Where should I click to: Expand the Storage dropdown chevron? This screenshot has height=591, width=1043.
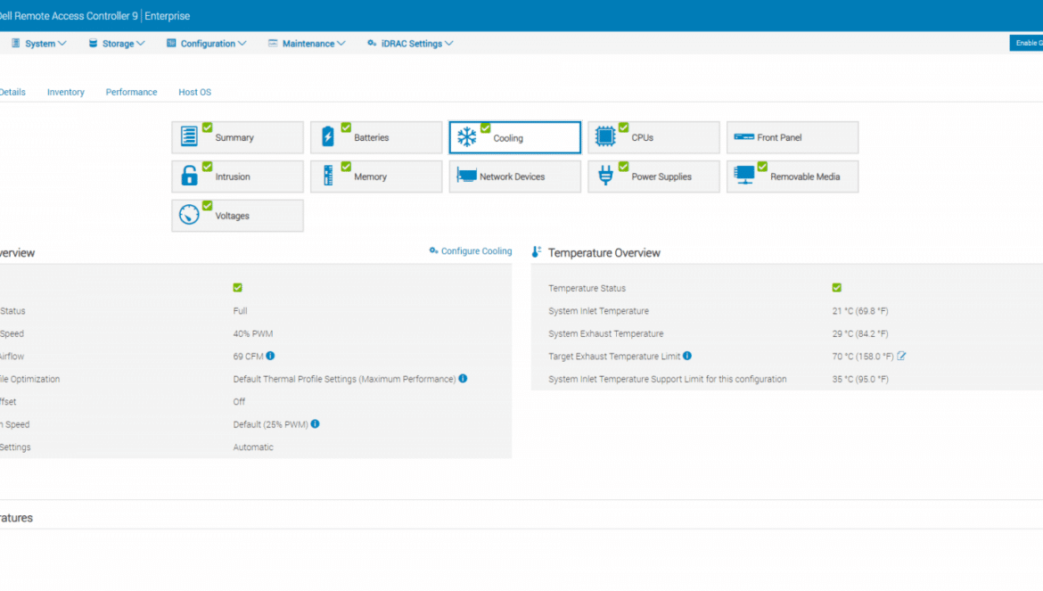point(140,43)
